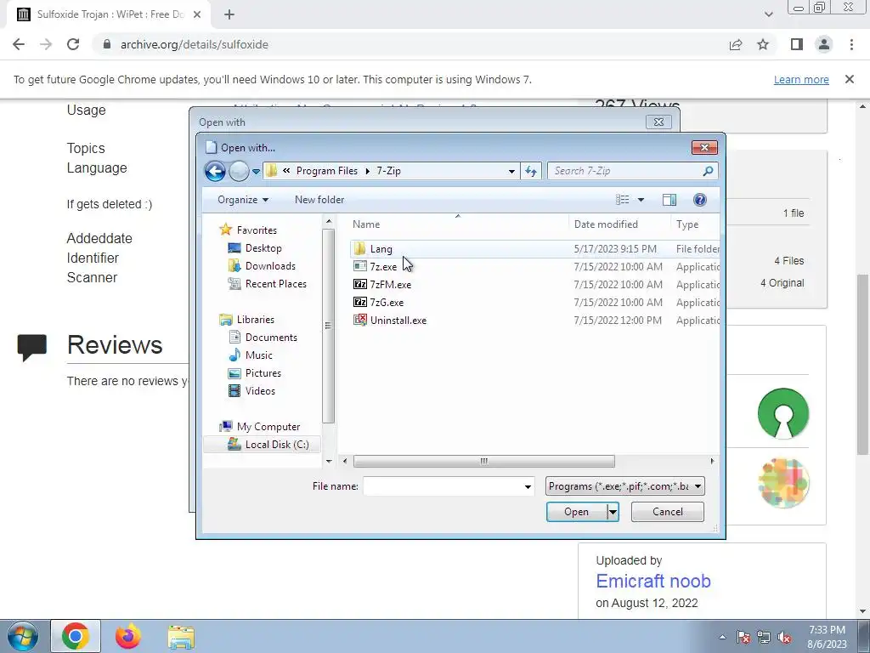Open Music library in navigation pane

click(258, 355)
